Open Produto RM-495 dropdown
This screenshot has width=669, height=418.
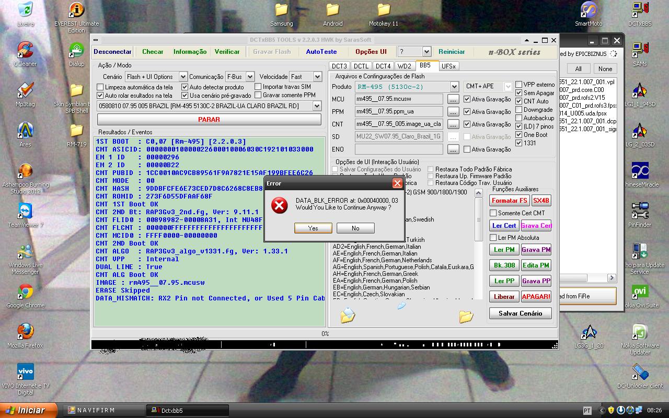click(454, 87)
